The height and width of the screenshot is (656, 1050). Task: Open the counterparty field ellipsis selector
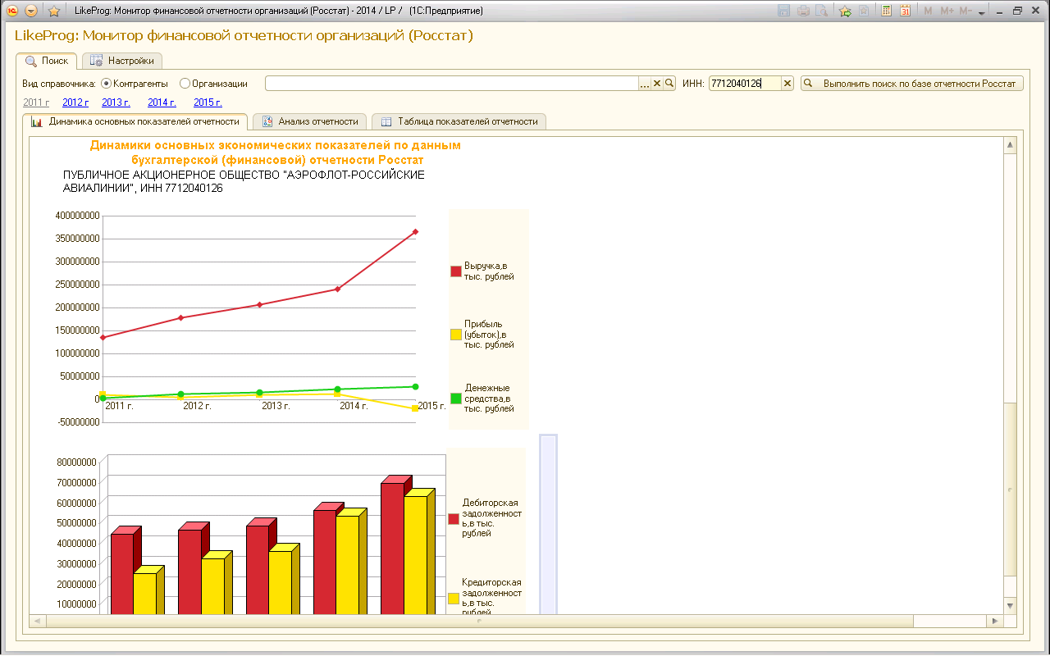[645, 83]
